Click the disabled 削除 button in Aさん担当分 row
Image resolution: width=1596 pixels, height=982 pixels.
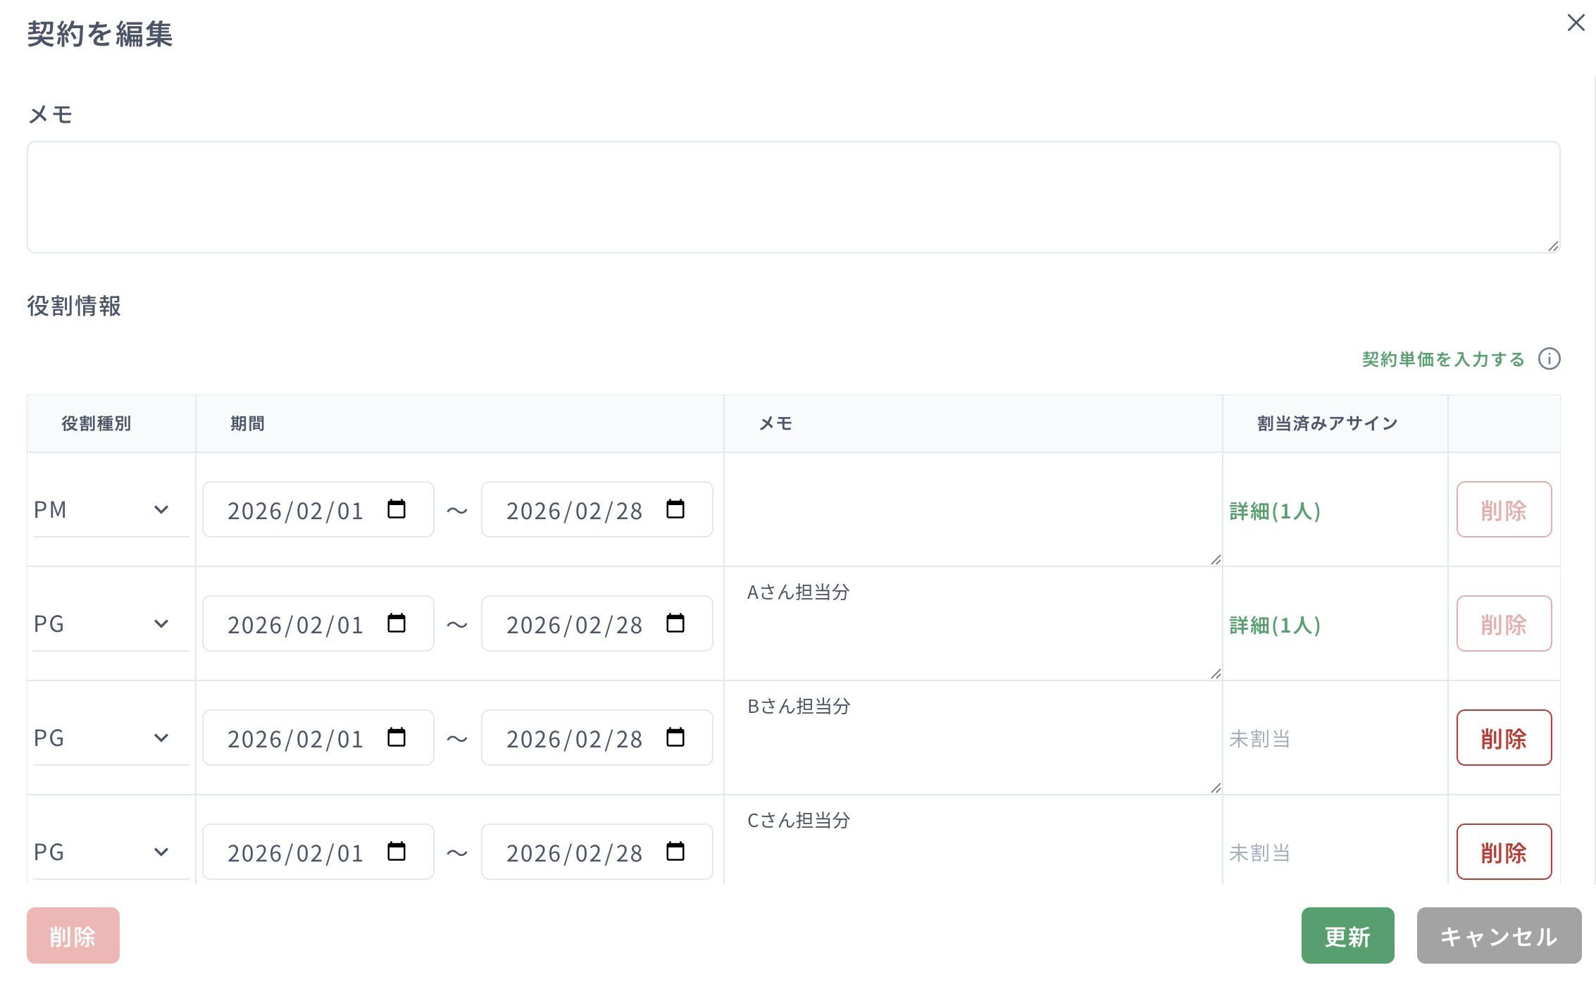tap(1504, 623)
